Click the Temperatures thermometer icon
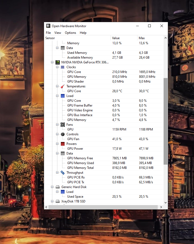Screen dimensions: 194x244 click(62, 86)
